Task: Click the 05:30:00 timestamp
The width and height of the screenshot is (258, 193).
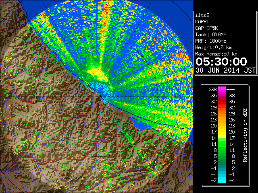Action: tap(221, 62)
